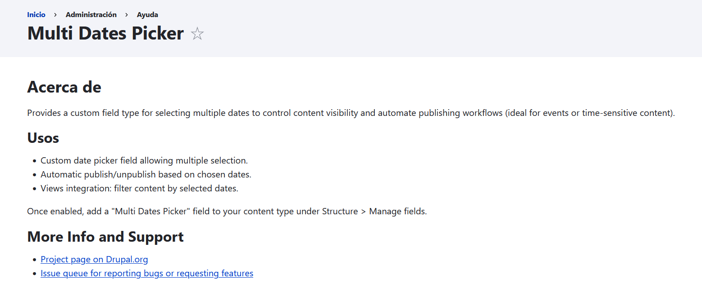Click the Once enabled instruction paragraph
This screenshot has width=702, height=292.
pyautogui.click(x=227, y=211)
